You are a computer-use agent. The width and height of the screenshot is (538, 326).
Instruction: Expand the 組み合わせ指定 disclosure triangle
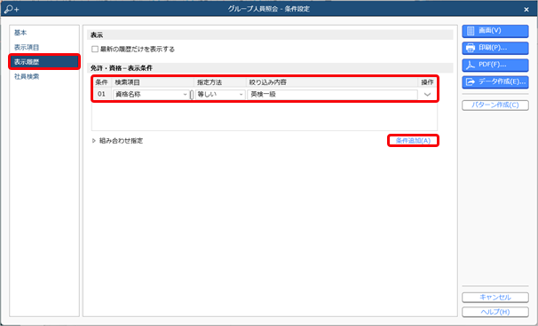(94, 141)
